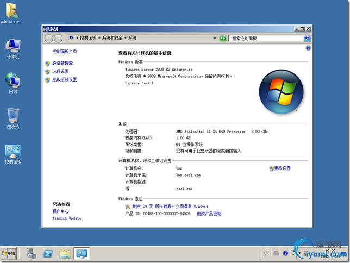
Task: Open 高级系统设置 advanced settings link
Action: [65, 79]
